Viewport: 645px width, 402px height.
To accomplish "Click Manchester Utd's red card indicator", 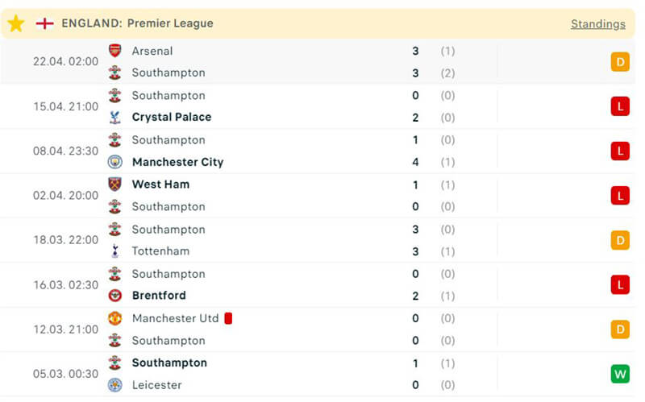I will (x=228, y=318).
